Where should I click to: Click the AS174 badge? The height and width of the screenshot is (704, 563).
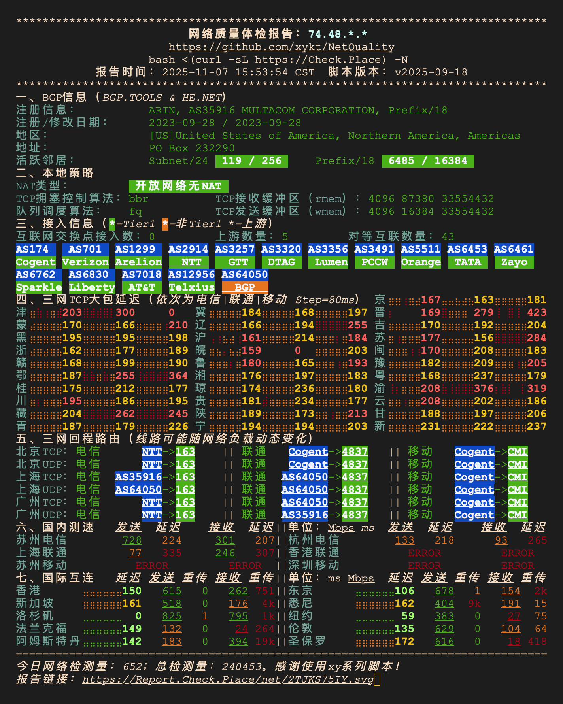pos(36,249)
